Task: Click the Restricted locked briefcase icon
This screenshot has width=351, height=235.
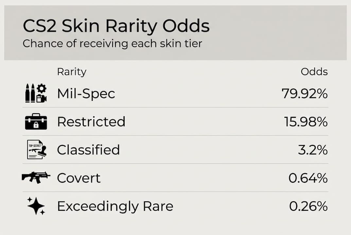Action: click(x=36, y=122)
